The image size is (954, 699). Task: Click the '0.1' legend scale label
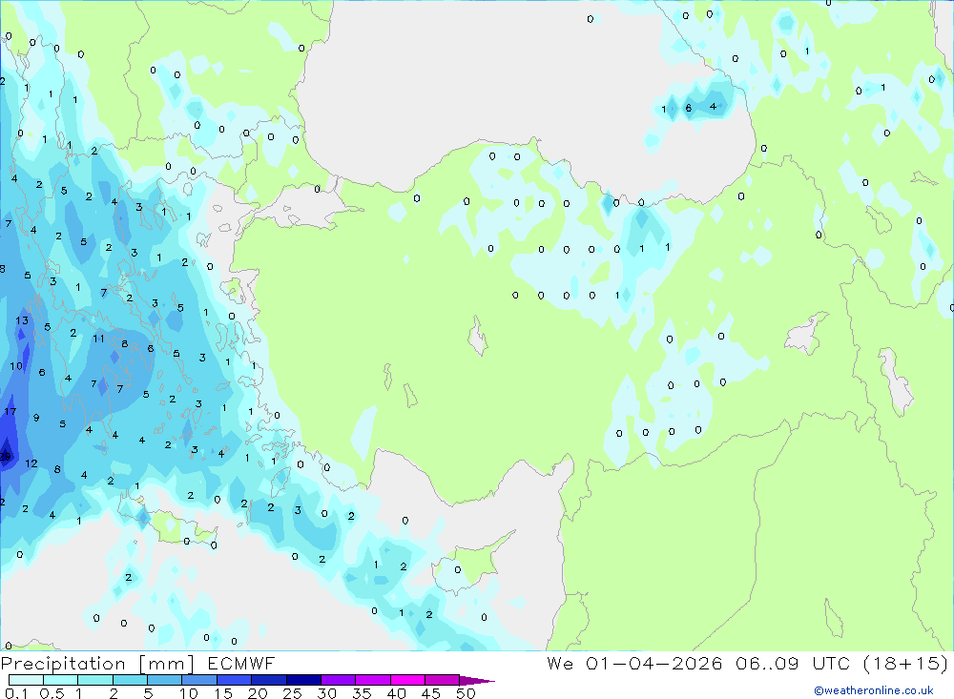16,693
